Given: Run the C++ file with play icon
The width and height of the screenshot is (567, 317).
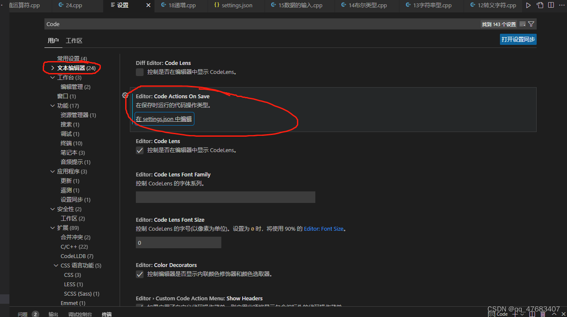Looking at the screenshot, I should tap(529, 6).
